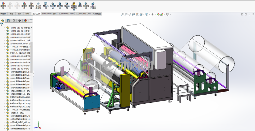
Task: Open the 编辑贴图 (Edit Decal) tool
Action: click(x=31, y=5)
